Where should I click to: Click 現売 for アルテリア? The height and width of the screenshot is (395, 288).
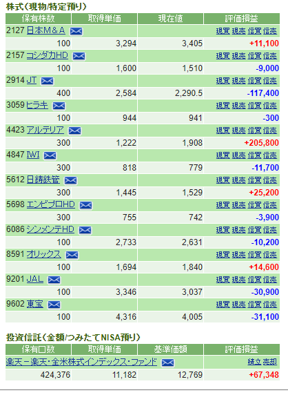(x=238, y=131)
